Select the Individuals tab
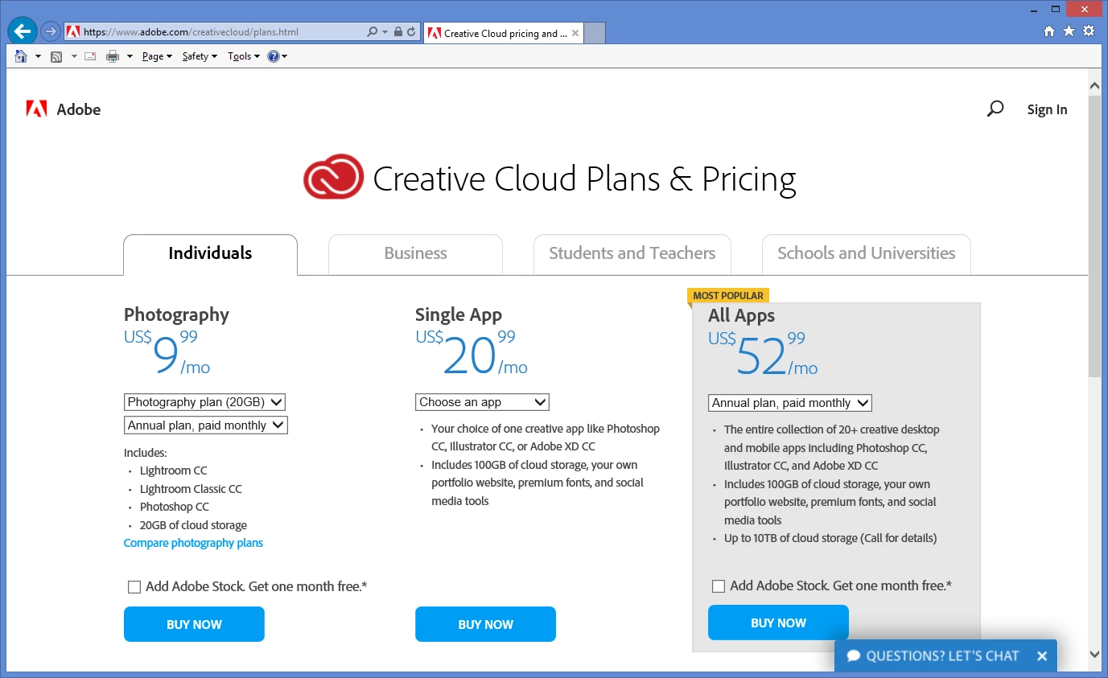The width and height of the screenshot is (1108, 678). tap(210, 254)
